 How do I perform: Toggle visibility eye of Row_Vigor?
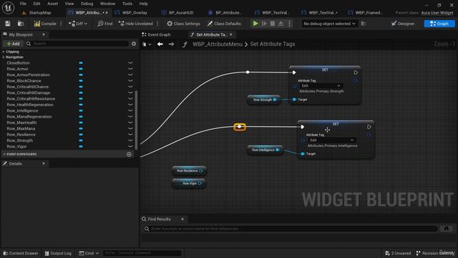coord(130,146)
